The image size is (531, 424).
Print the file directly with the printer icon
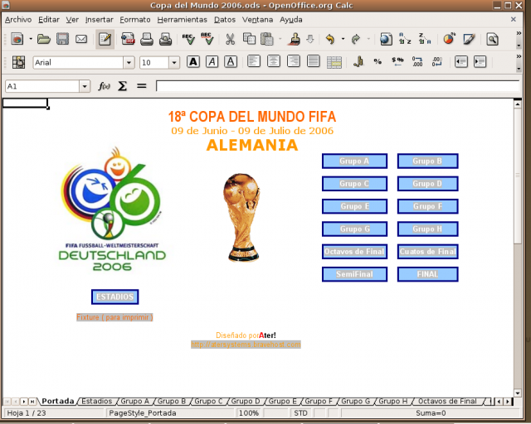[x=147, y=39]
